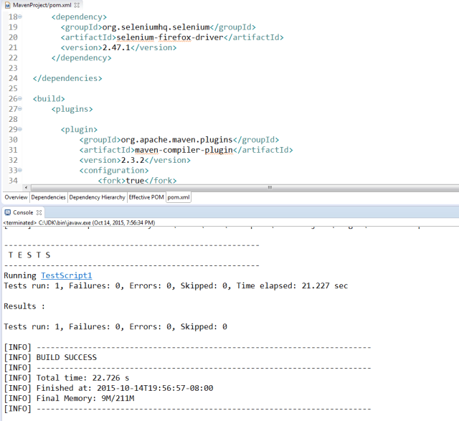459x421 pixels.
Task: Select the pom.xml source tab
Action: coord(179,197)
